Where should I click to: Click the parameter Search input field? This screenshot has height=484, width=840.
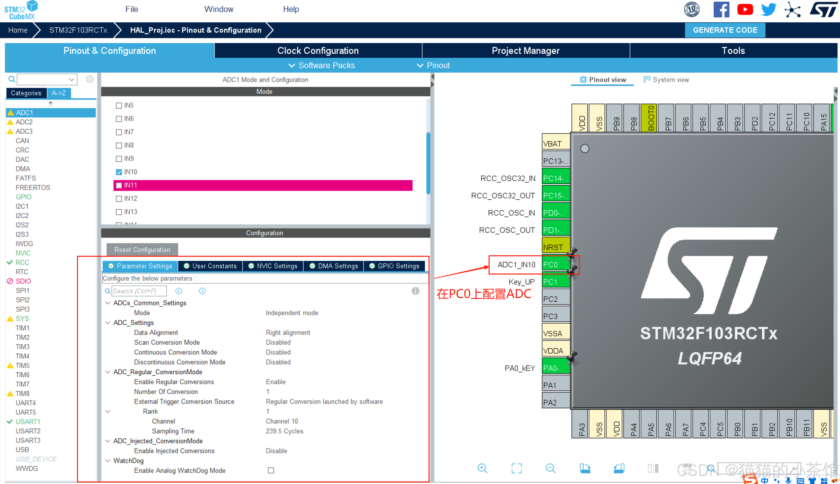pyautogui.click(x=139, y=291)
